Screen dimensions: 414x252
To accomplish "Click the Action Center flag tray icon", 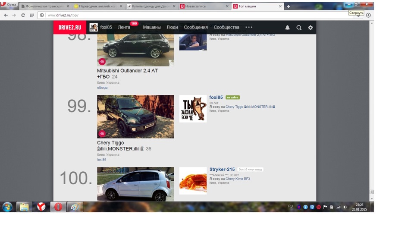I will click(325, 208).
